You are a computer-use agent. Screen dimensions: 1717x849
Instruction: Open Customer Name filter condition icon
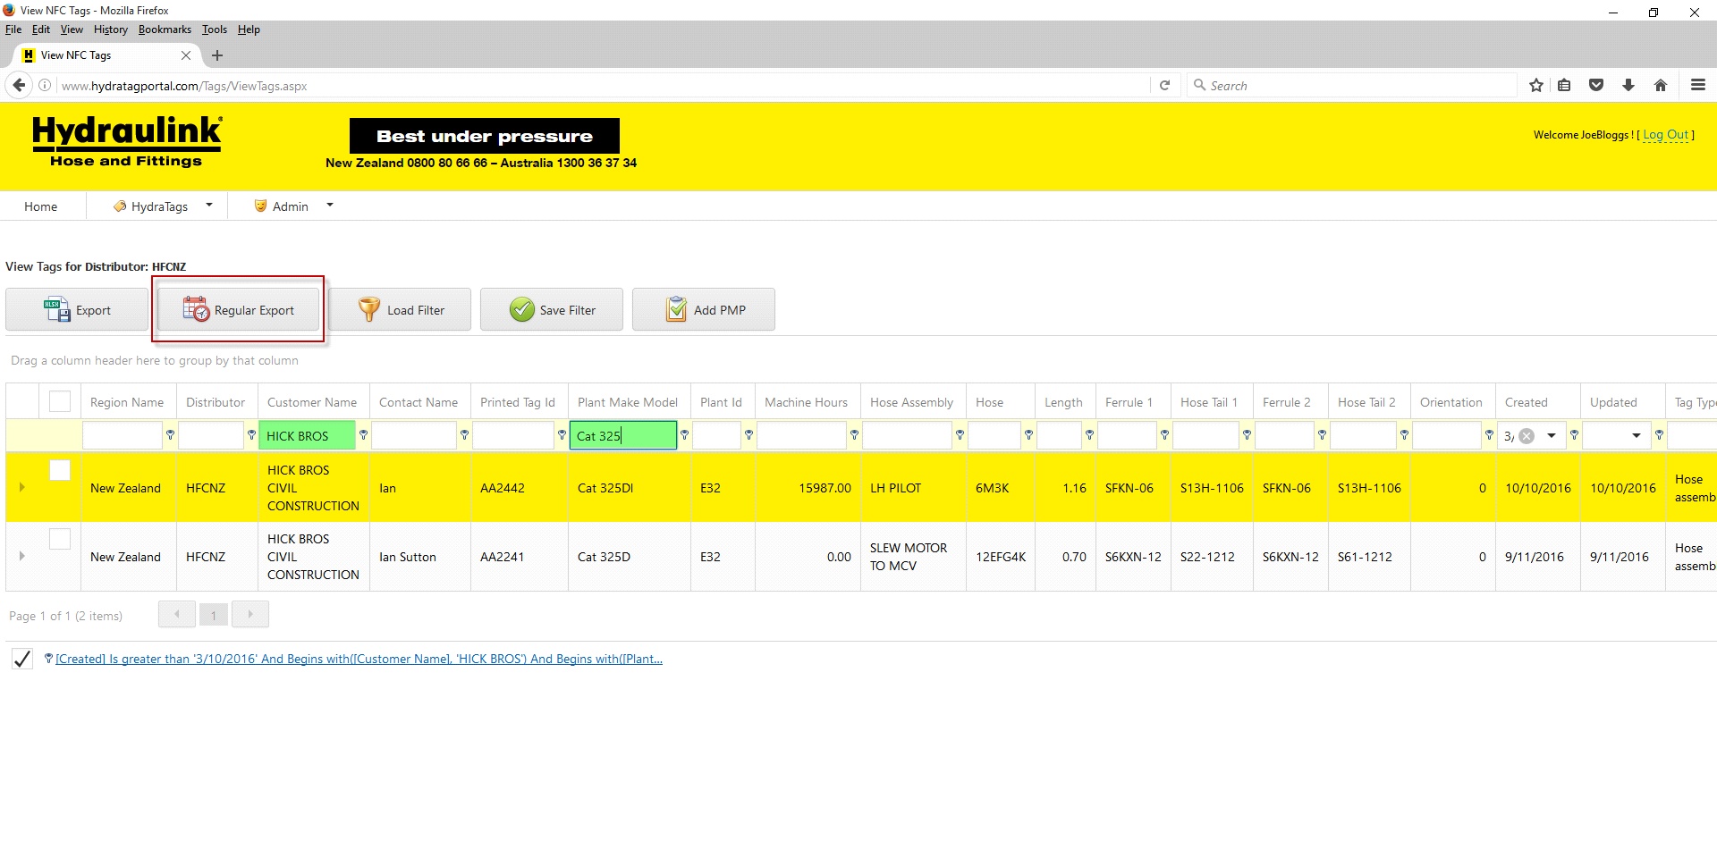tap(363, 435)
